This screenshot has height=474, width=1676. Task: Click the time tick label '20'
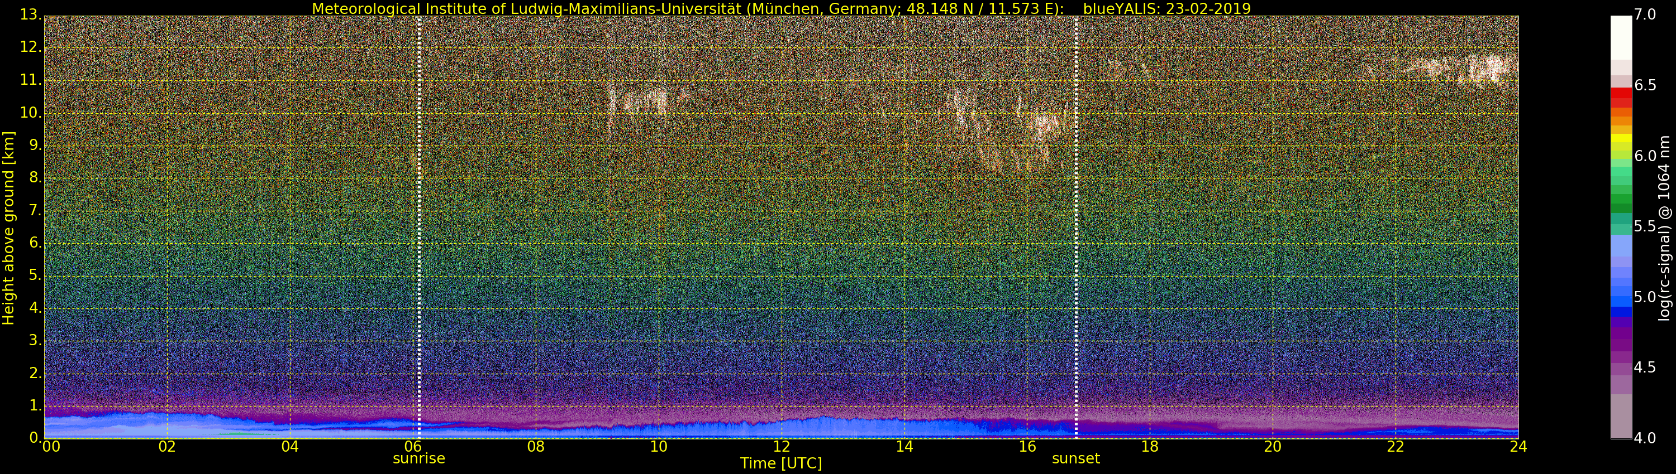(x=1273, y=447)
